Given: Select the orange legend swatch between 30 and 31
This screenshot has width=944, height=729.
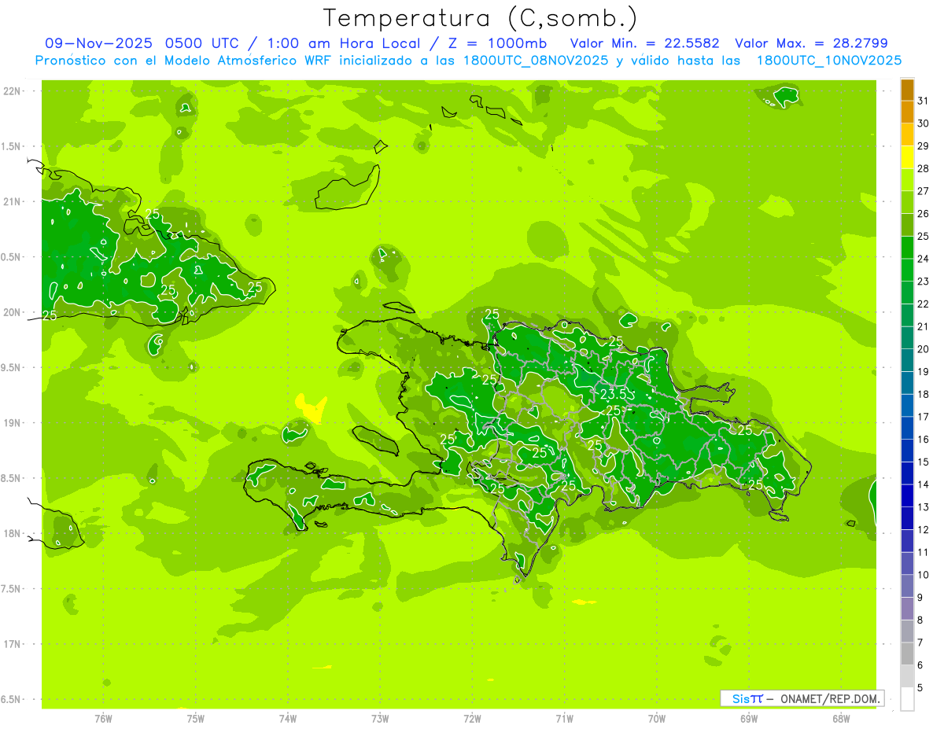Looking at the screenshot, I should pos(907,112).
